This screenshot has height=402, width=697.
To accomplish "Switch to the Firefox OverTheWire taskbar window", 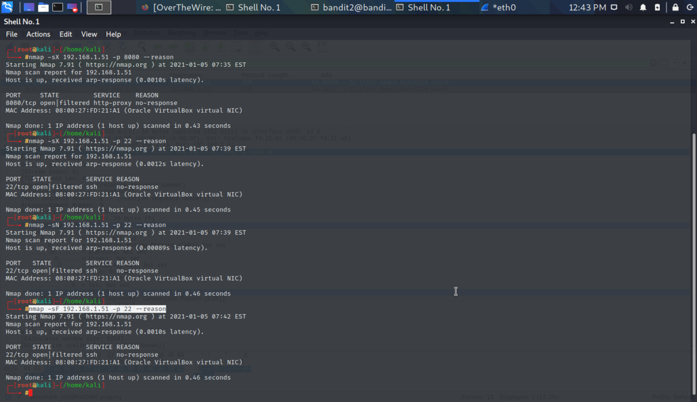I will [181, 8].
